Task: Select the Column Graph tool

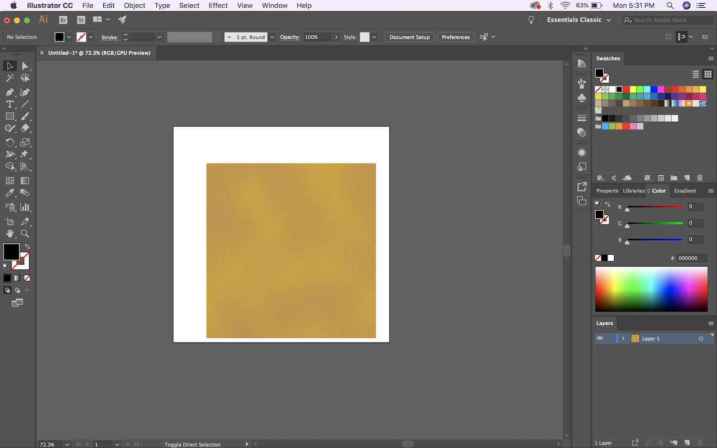Action: pos(25,207)
